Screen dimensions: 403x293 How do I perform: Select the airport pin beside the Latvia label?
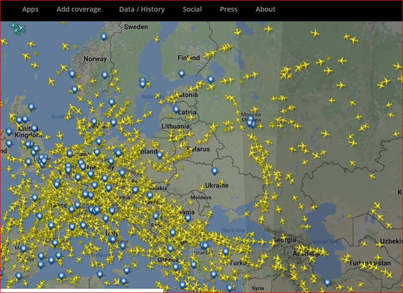tap(176, 110)
